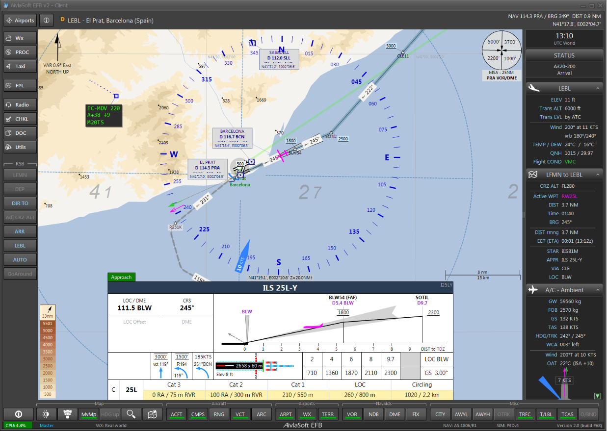Click the EC-MDV traffic label on the map
The image size is (607, 431).
click(x=104, y=115)
